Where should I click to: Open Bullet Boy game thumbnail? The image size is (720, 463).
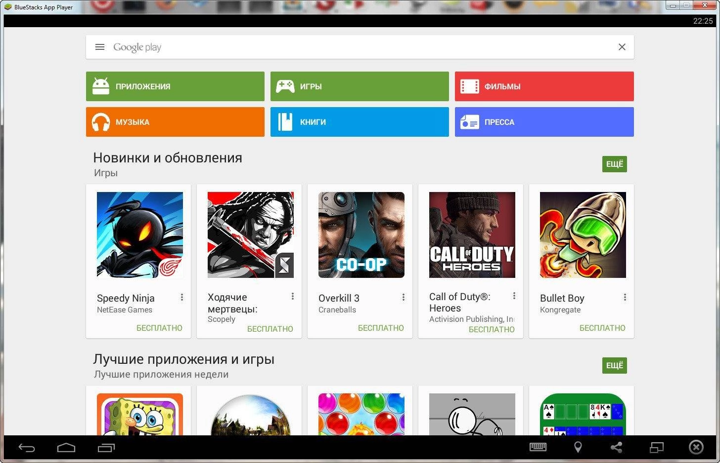pyautogui.click(x=583, y=235)
